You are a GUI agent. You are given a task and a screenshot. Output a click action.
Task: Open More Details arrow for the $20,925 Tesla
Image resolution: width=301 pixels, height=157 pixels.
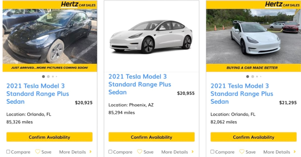91,151
